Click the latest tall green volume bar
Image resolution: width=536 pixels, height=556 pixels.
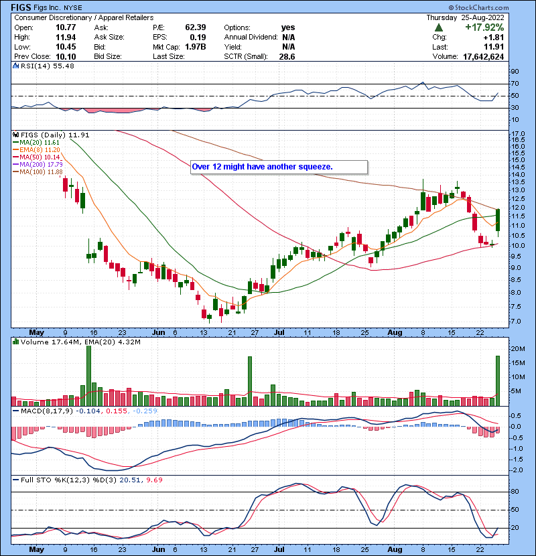point(498,381)
